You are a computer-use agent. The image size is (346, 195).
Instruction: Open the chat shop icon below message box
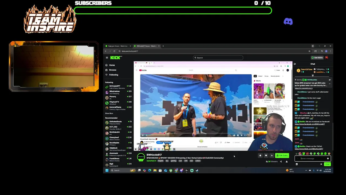click(x=297, y=164)
